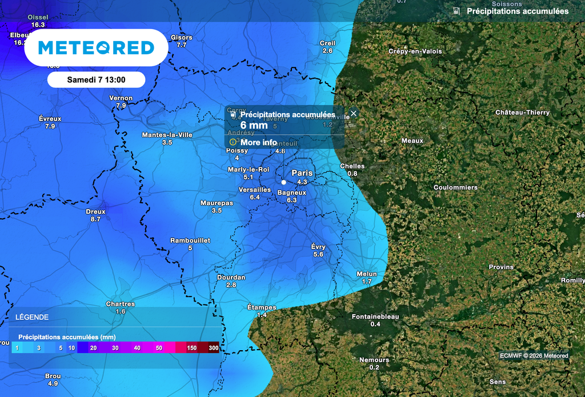Image resolution: width=585 pixels, height=397 pixels.
Task: Click the Château-Thierry label on map
Action: click(x=522, y=113)
